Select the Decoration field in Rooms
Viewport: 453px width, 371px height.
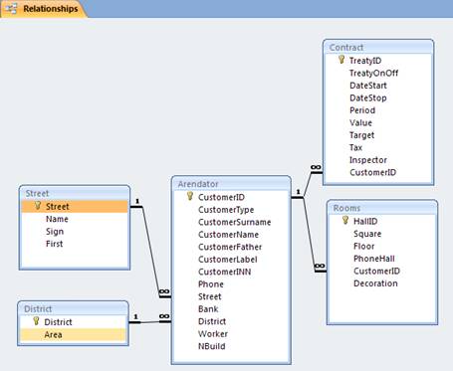(x=375, y=283)
